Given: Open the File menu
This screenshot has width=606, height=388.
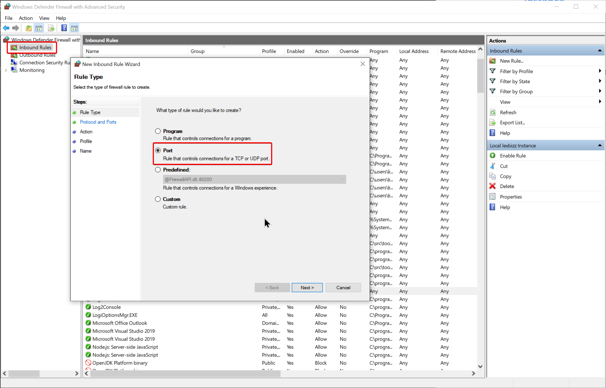Looking at the screenshot, I should [x=9, y=18].
